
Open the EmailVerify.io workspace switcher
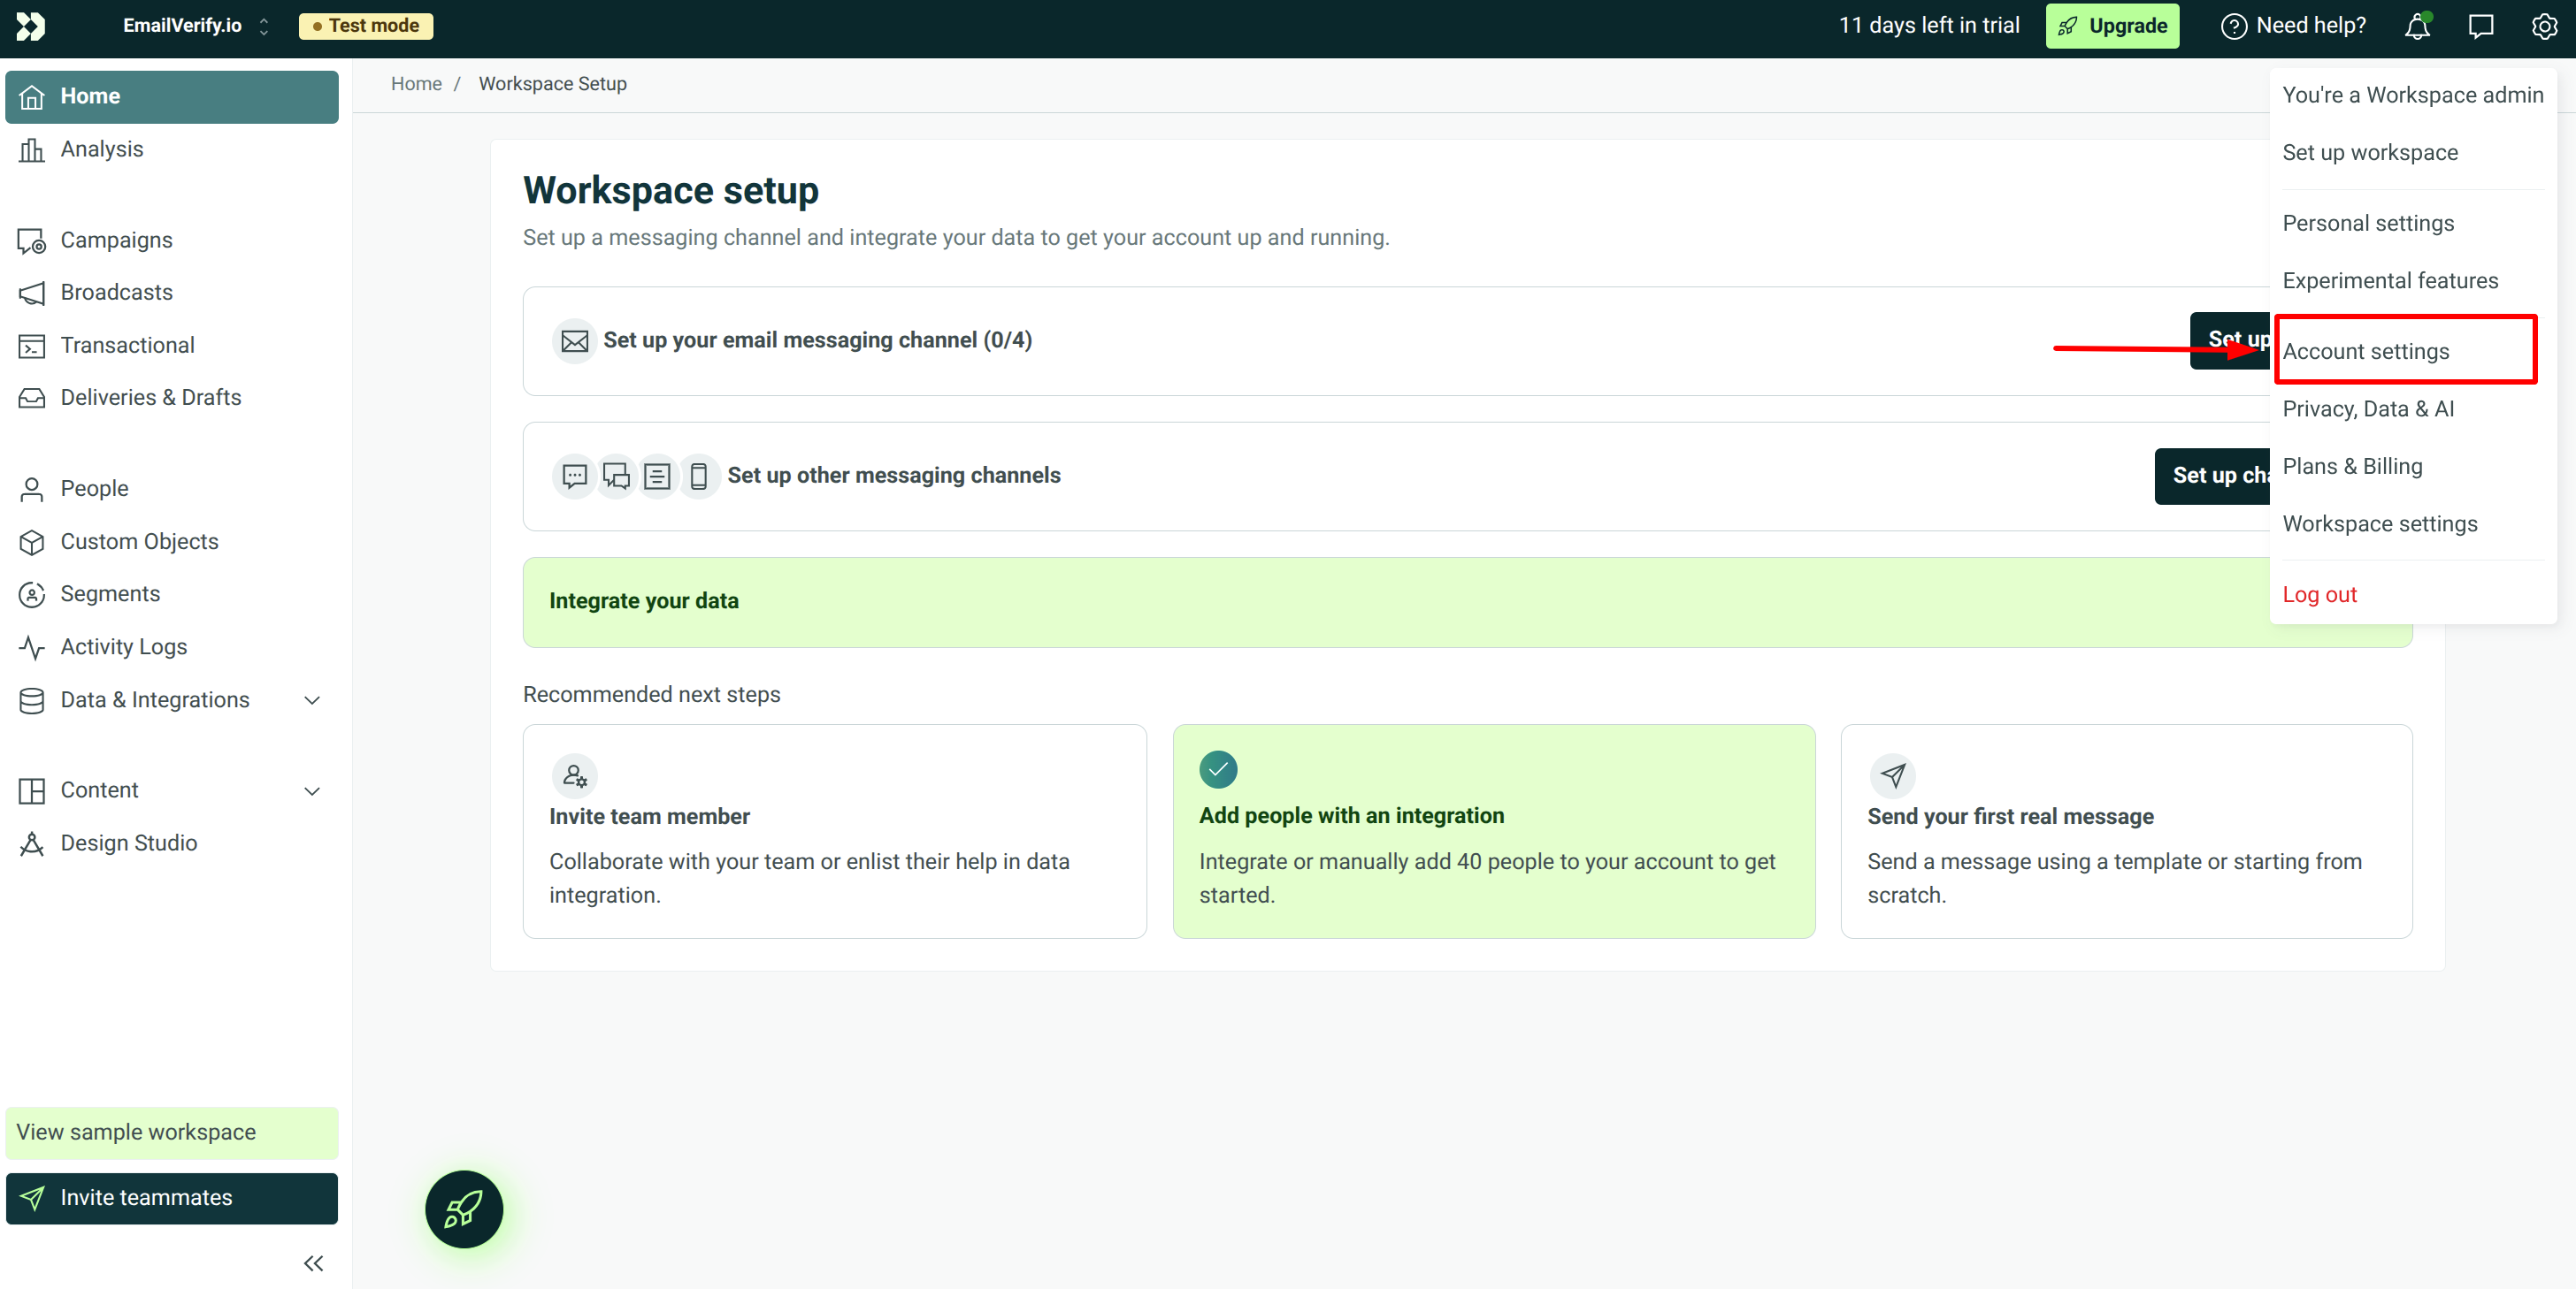point(196,26)
